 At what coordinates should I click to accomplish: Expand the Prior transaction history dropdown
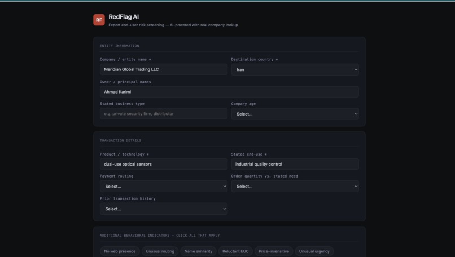[164, 209]
